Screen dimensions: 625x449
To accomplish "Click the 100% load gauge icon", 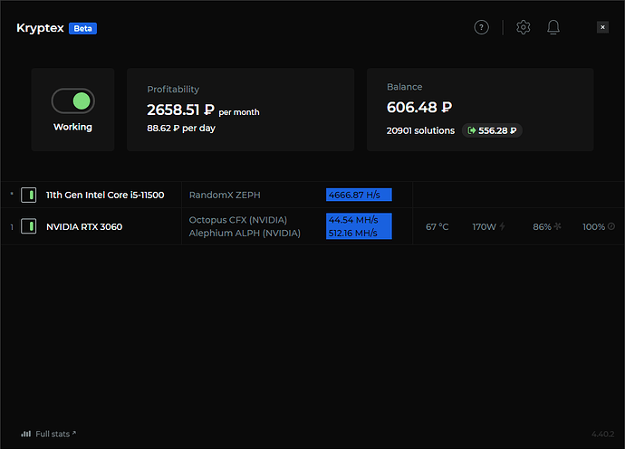I will [611, 226].
